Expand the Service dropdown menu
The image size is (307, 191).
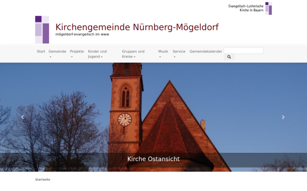click(179, 54)
